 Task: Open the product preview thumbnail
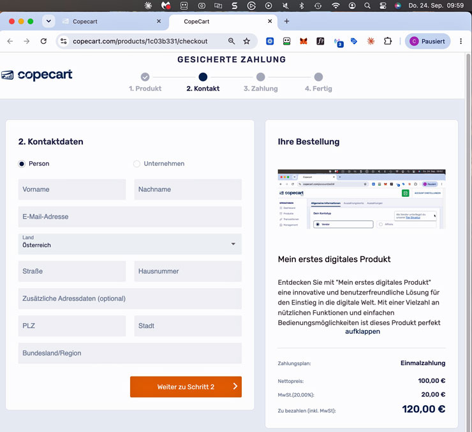[362, 199]
